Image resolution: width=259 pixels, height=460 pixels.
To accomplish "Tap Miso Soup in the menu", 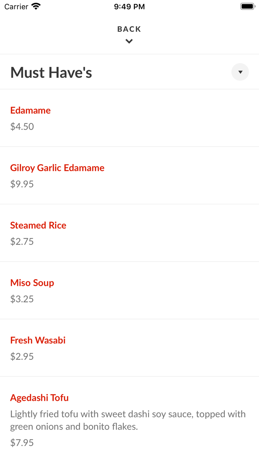I will point(32,283).
